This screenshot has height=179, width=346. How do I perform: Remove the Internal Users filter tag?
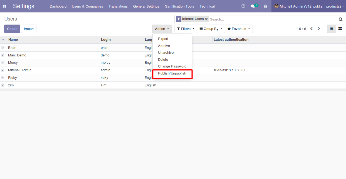click(206, 19)
